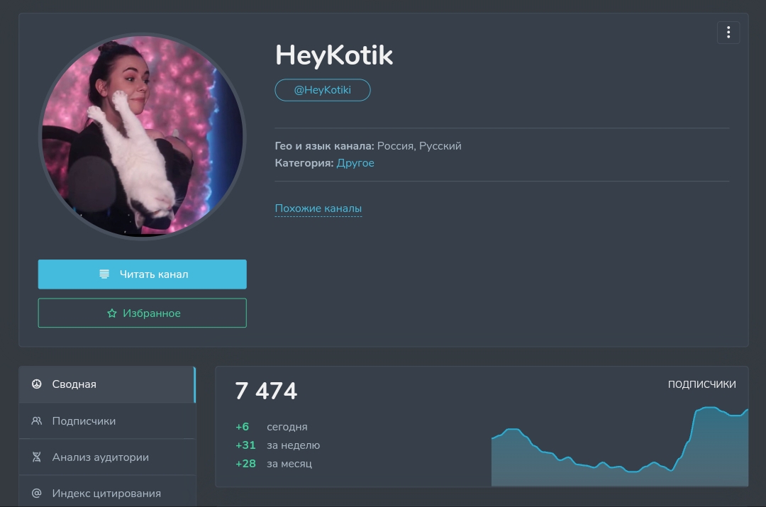Image resolution: width=766 pixels, height=507 pixels.
Task: Click the list icon in Читать канал button
Action: tap(104, 274)
